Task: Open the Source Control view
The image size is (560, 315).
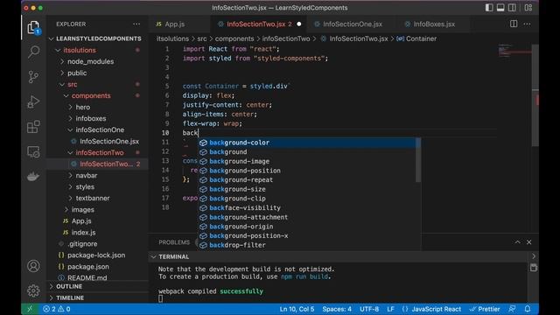Action: point(33,77)
